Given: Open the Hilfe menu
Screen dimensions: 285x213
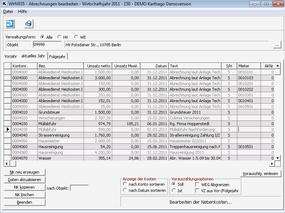Looking at the screenshot, I should coord(22,11).
